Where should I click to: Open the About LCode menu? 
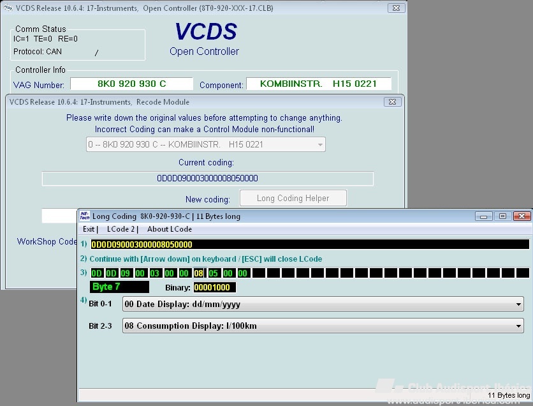click(170, 229)
